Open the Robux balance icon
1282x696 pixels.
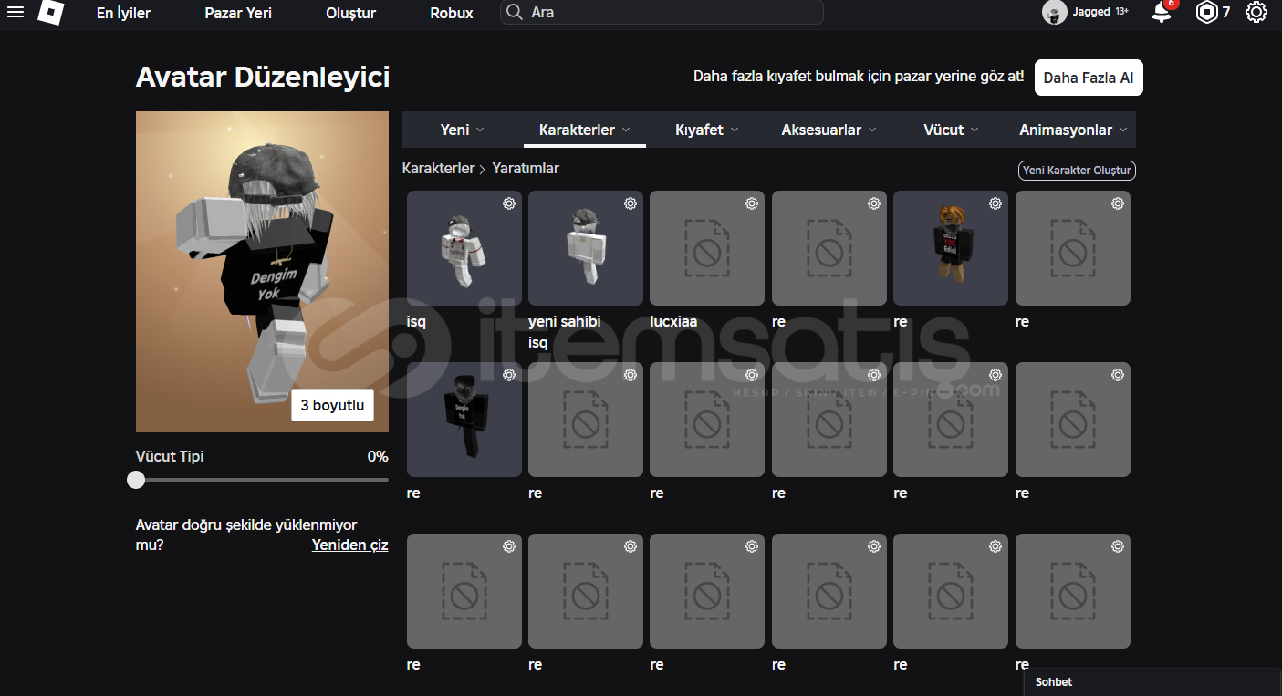(x=1207, y=12)
